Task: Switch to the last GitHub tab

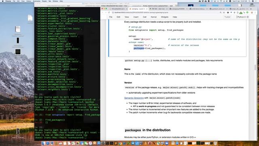Action: (x=238, y=9)
